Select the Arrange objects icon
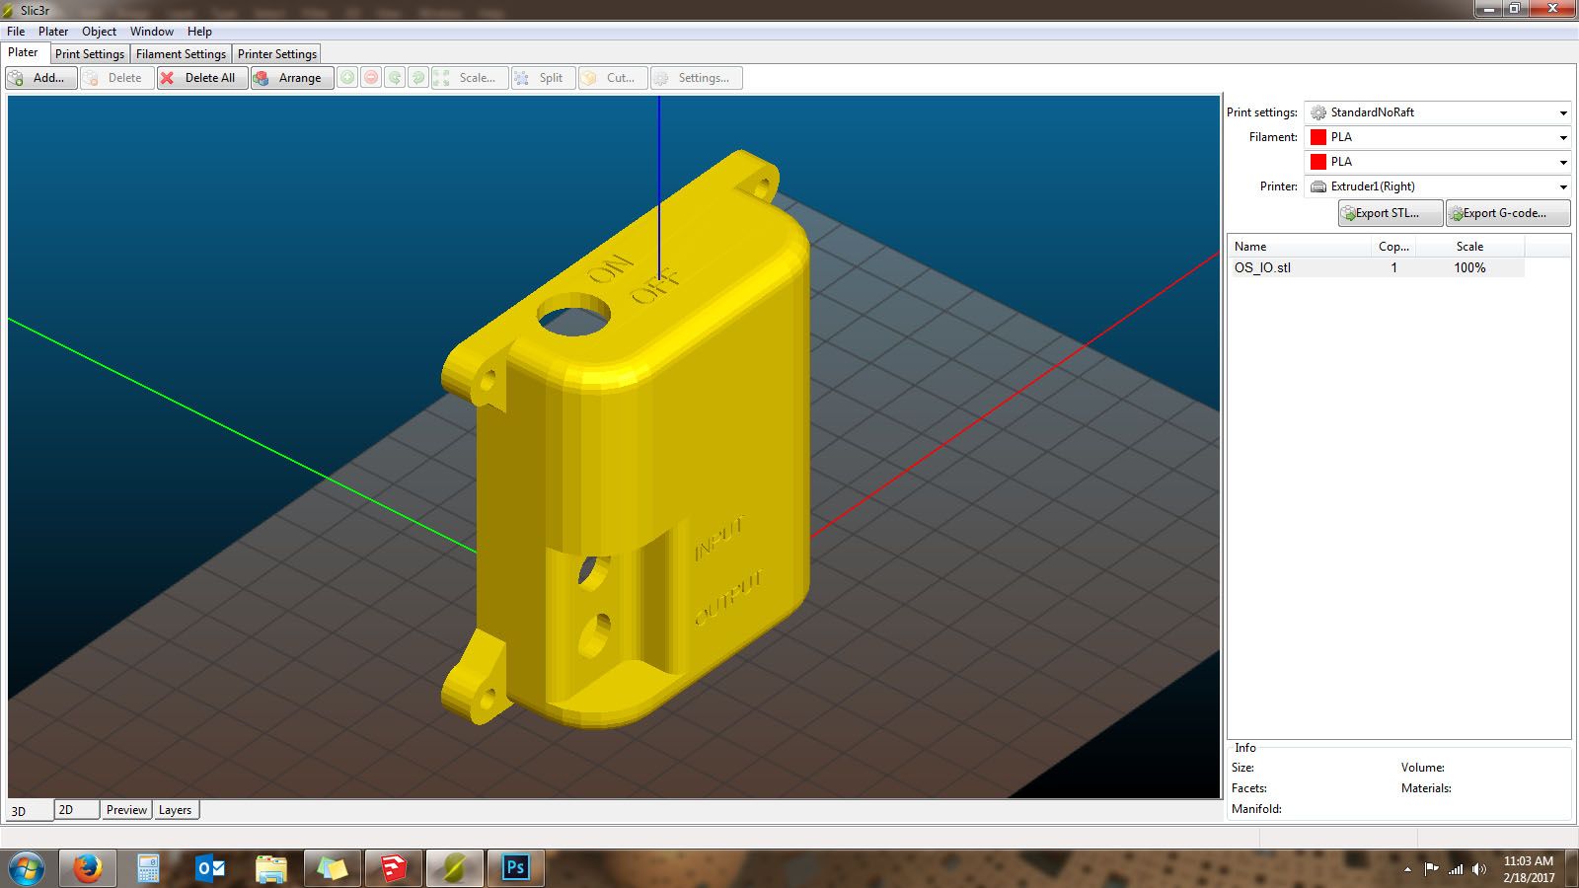The width and height of the screenshot is (1579, 888). pos(264,78)
